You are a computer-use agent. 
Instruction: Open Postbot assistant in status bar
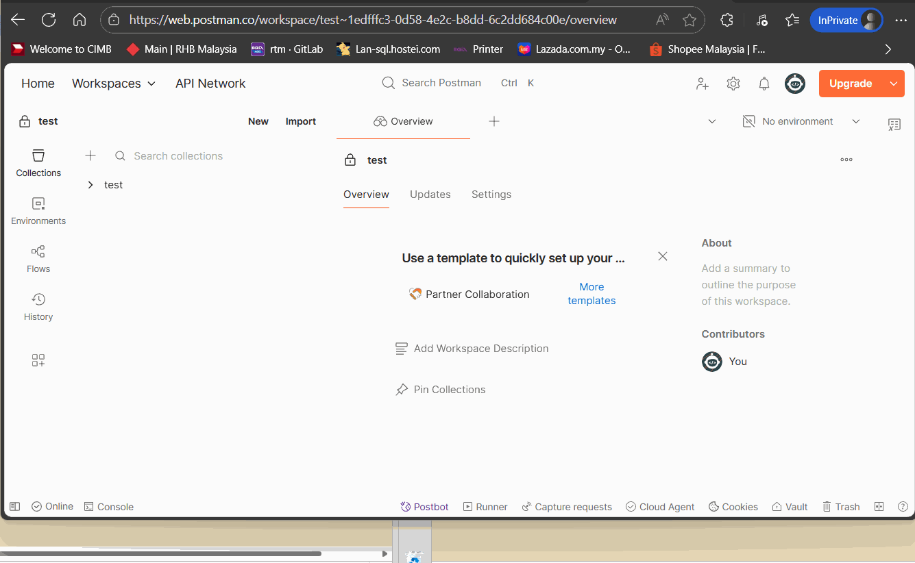point(425,507)
